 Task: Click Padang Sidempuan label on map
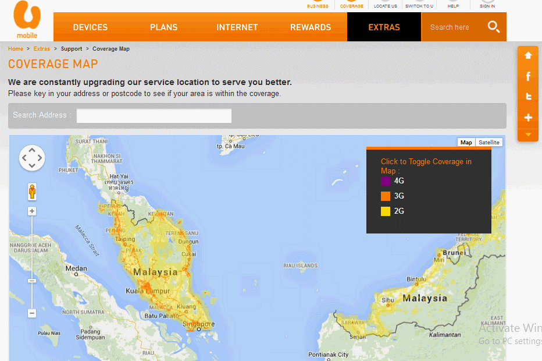90,334
